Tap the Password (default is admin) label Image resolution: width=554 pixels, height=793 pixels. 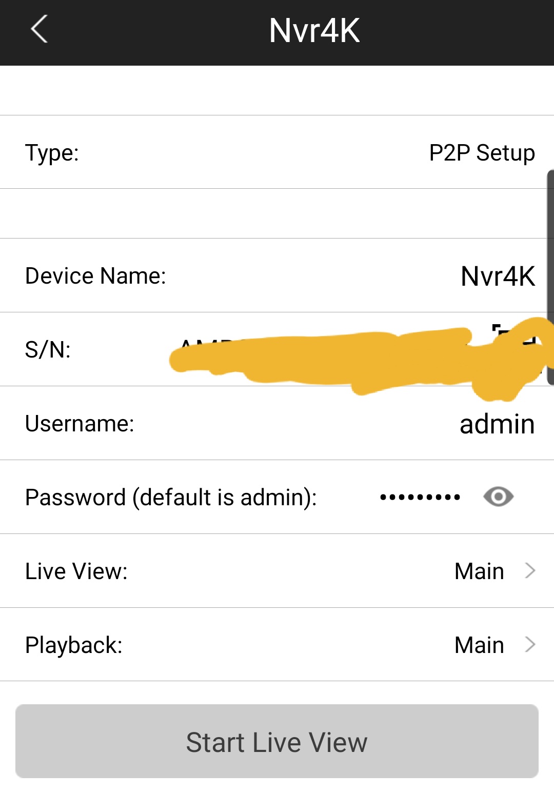point(171,498)
